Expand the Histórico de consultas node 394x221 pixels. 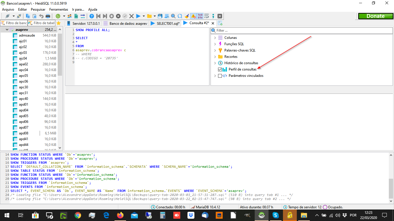[x=215, y=63]
